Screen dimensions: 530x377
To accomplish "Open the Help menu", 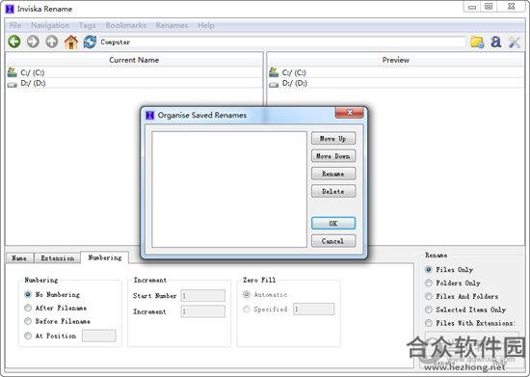I will pos(206,25).
